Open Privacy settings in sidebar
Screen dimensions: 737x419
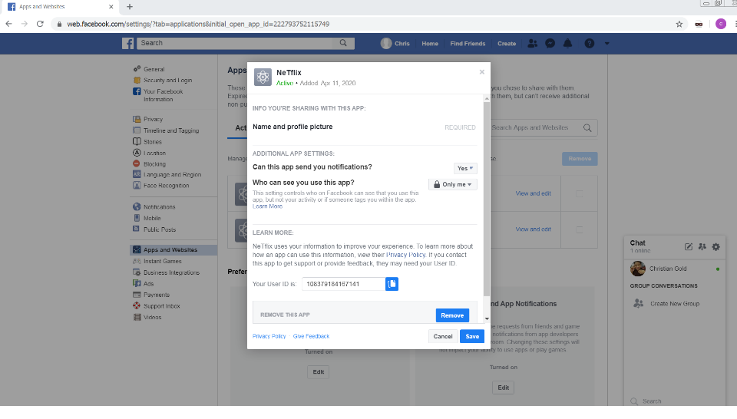[x=153, y=119]
